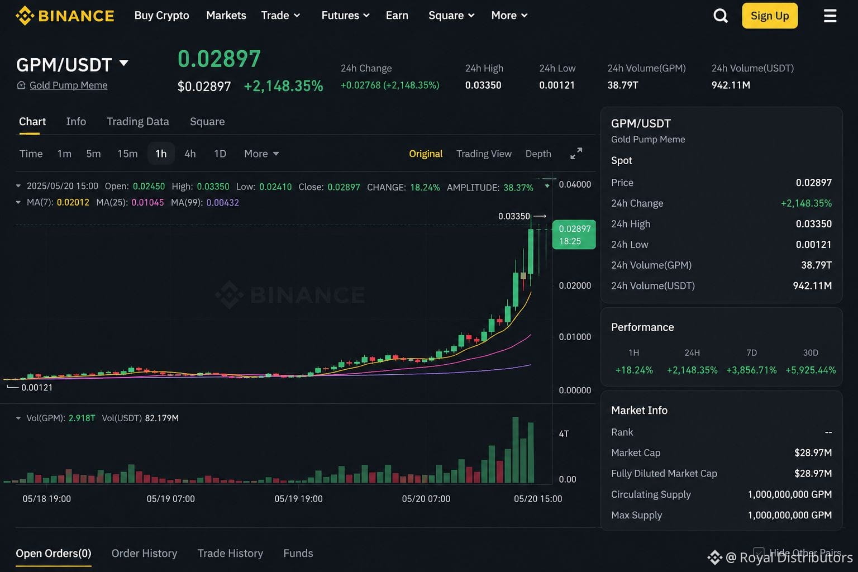
Task: Select the 5m chart interval
Action: [x=93, y=154]
